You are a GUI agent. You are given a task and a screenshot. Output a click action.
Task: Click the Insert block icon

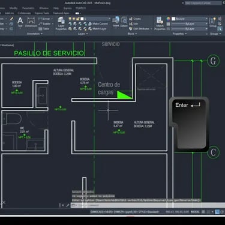coord(116,22)
